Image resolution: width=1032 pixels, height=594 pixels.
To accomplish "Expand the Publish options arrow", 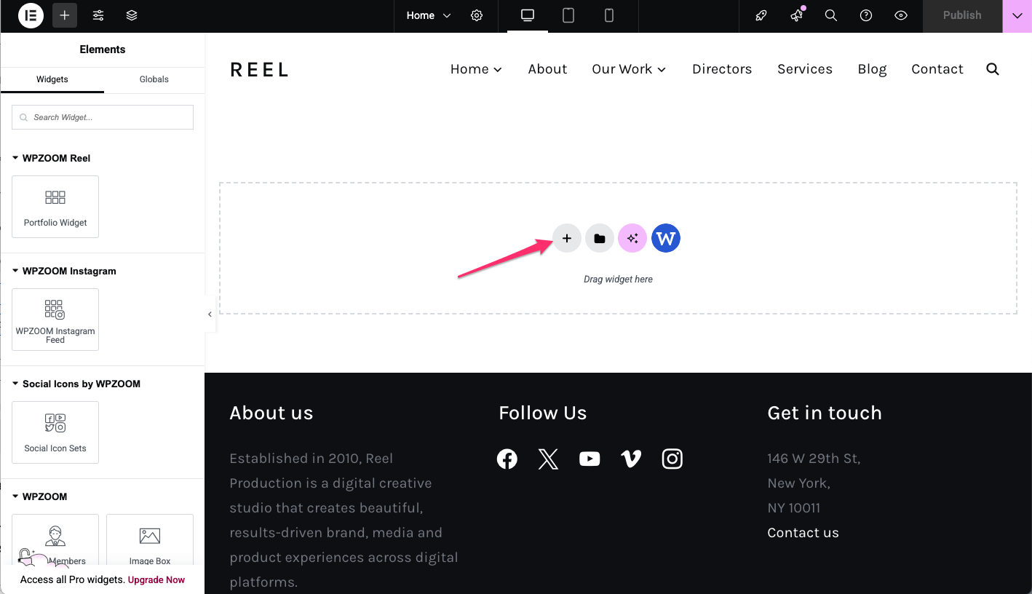I will coord(1017,15).
